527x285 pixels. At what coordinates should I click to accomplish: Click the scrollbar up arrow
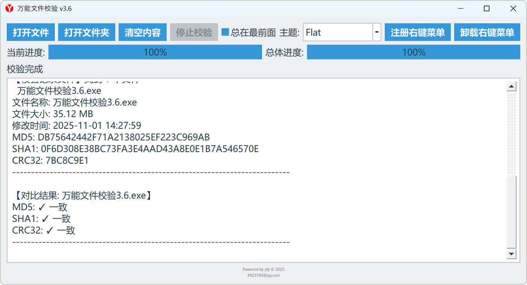(511, 86)
